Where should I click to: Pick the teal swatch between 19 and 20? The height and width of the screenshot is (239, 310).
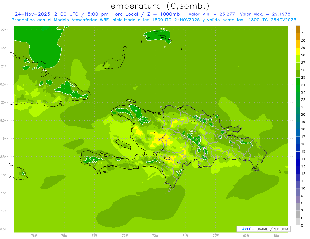pos(298,118)
